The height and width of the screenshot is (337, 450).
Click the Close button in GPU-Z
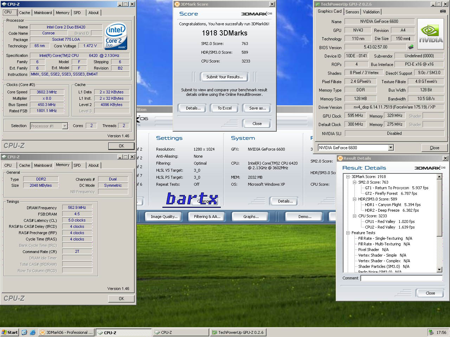(x=434, y=148)
